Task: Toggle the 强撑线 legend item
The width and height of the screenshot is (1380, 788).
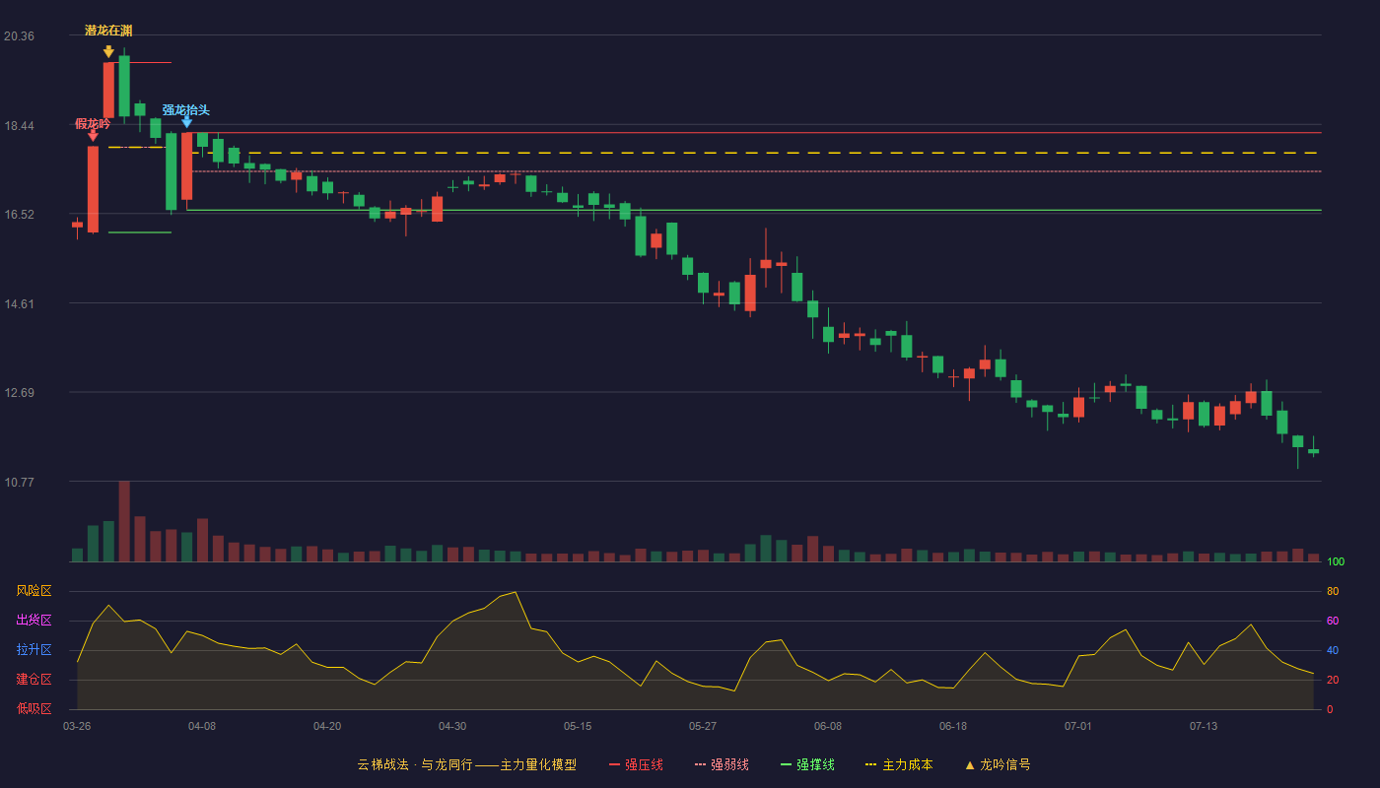Action: point(807,764)
